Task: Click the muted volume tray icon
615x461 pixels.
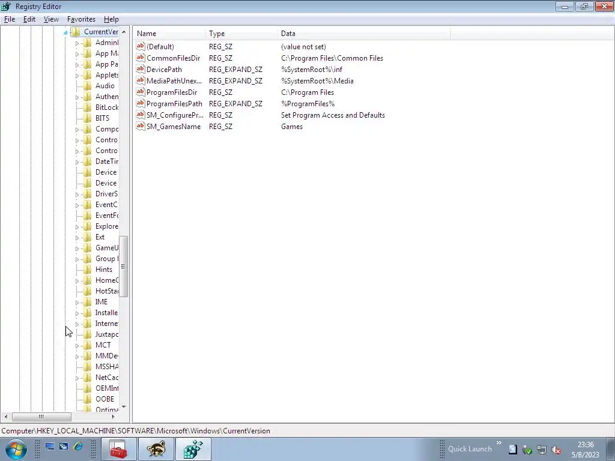Action: pos(556,450)
